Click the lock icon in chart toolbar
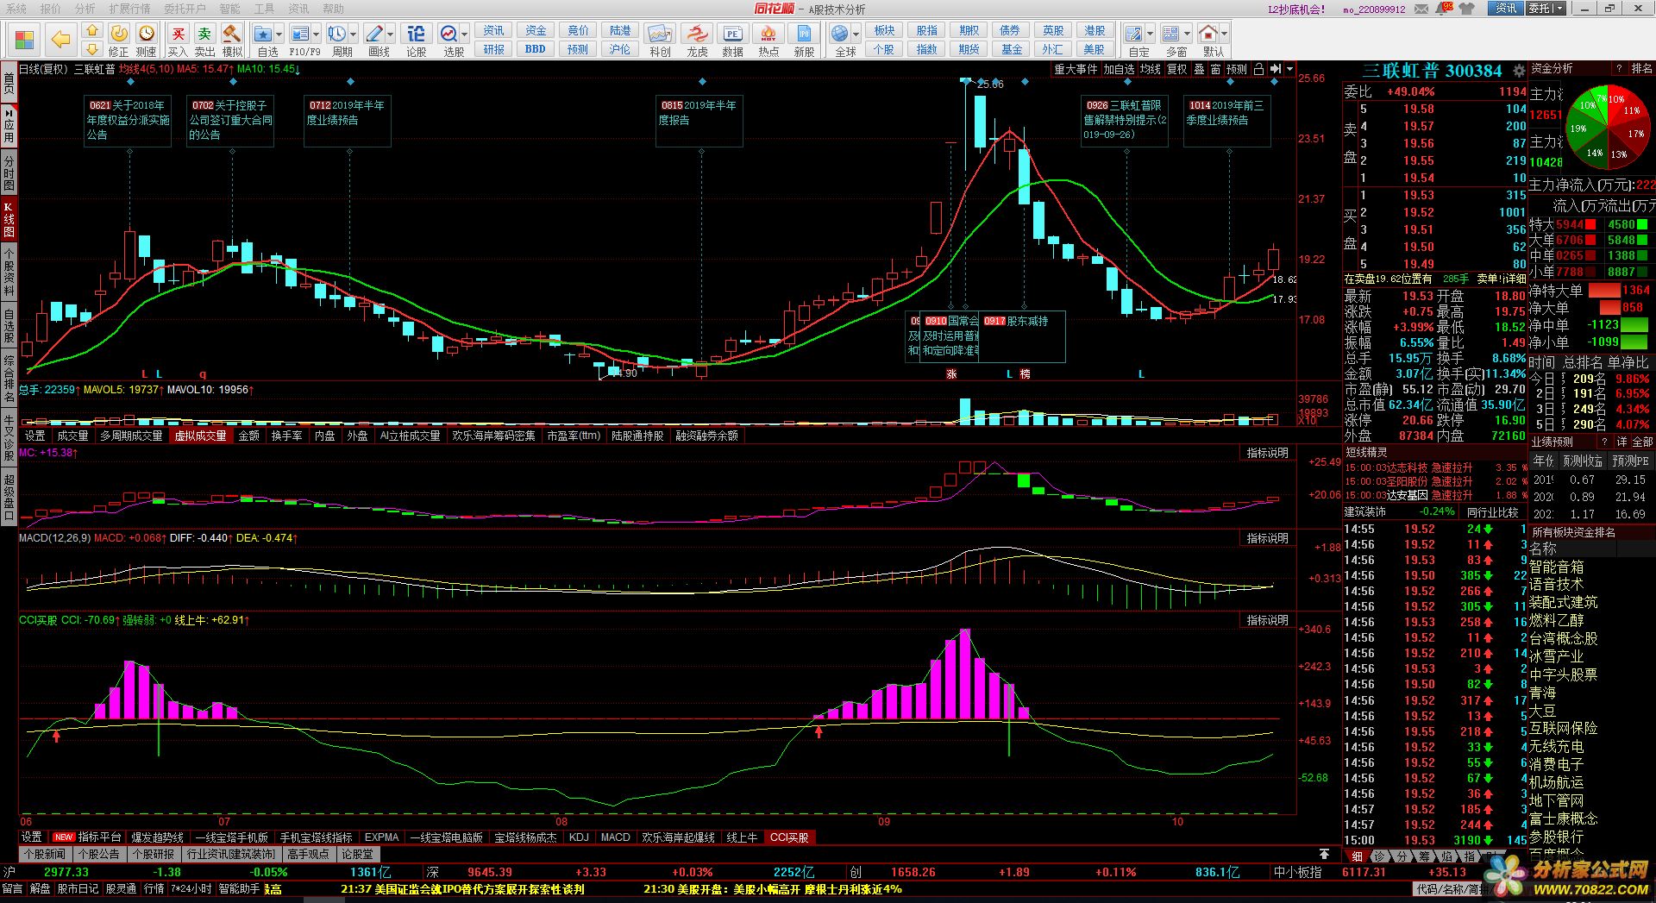This screenshot has height=903, width=1656. (x=1258, y=69)
